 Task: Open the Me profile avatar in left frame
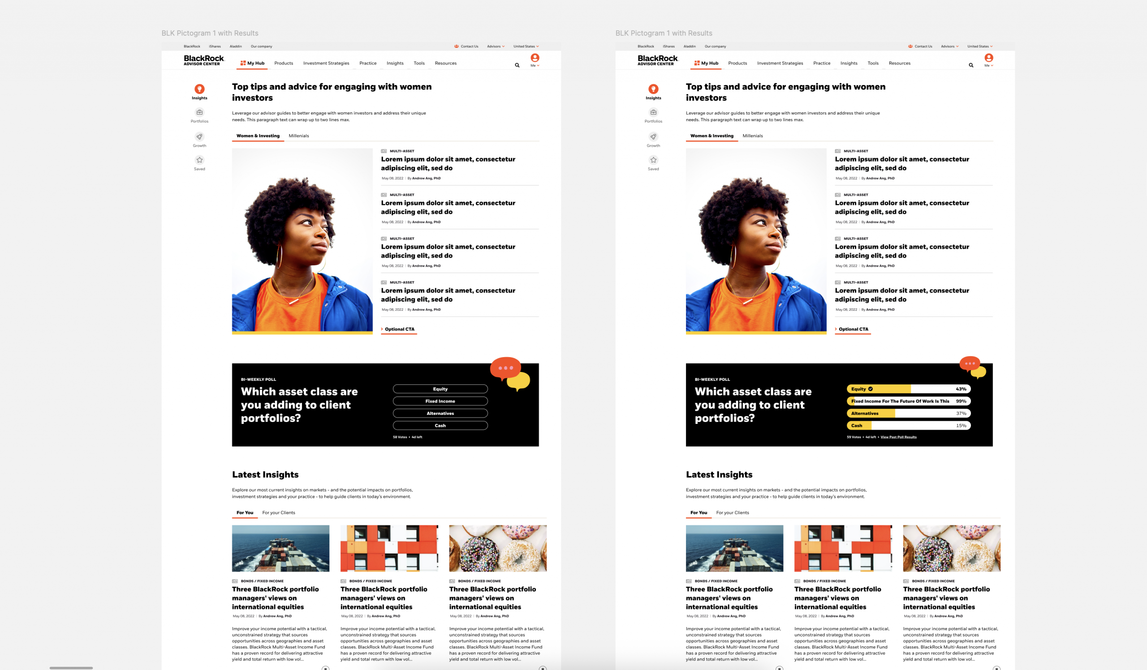pyautogui.click(x=535, y=58)
